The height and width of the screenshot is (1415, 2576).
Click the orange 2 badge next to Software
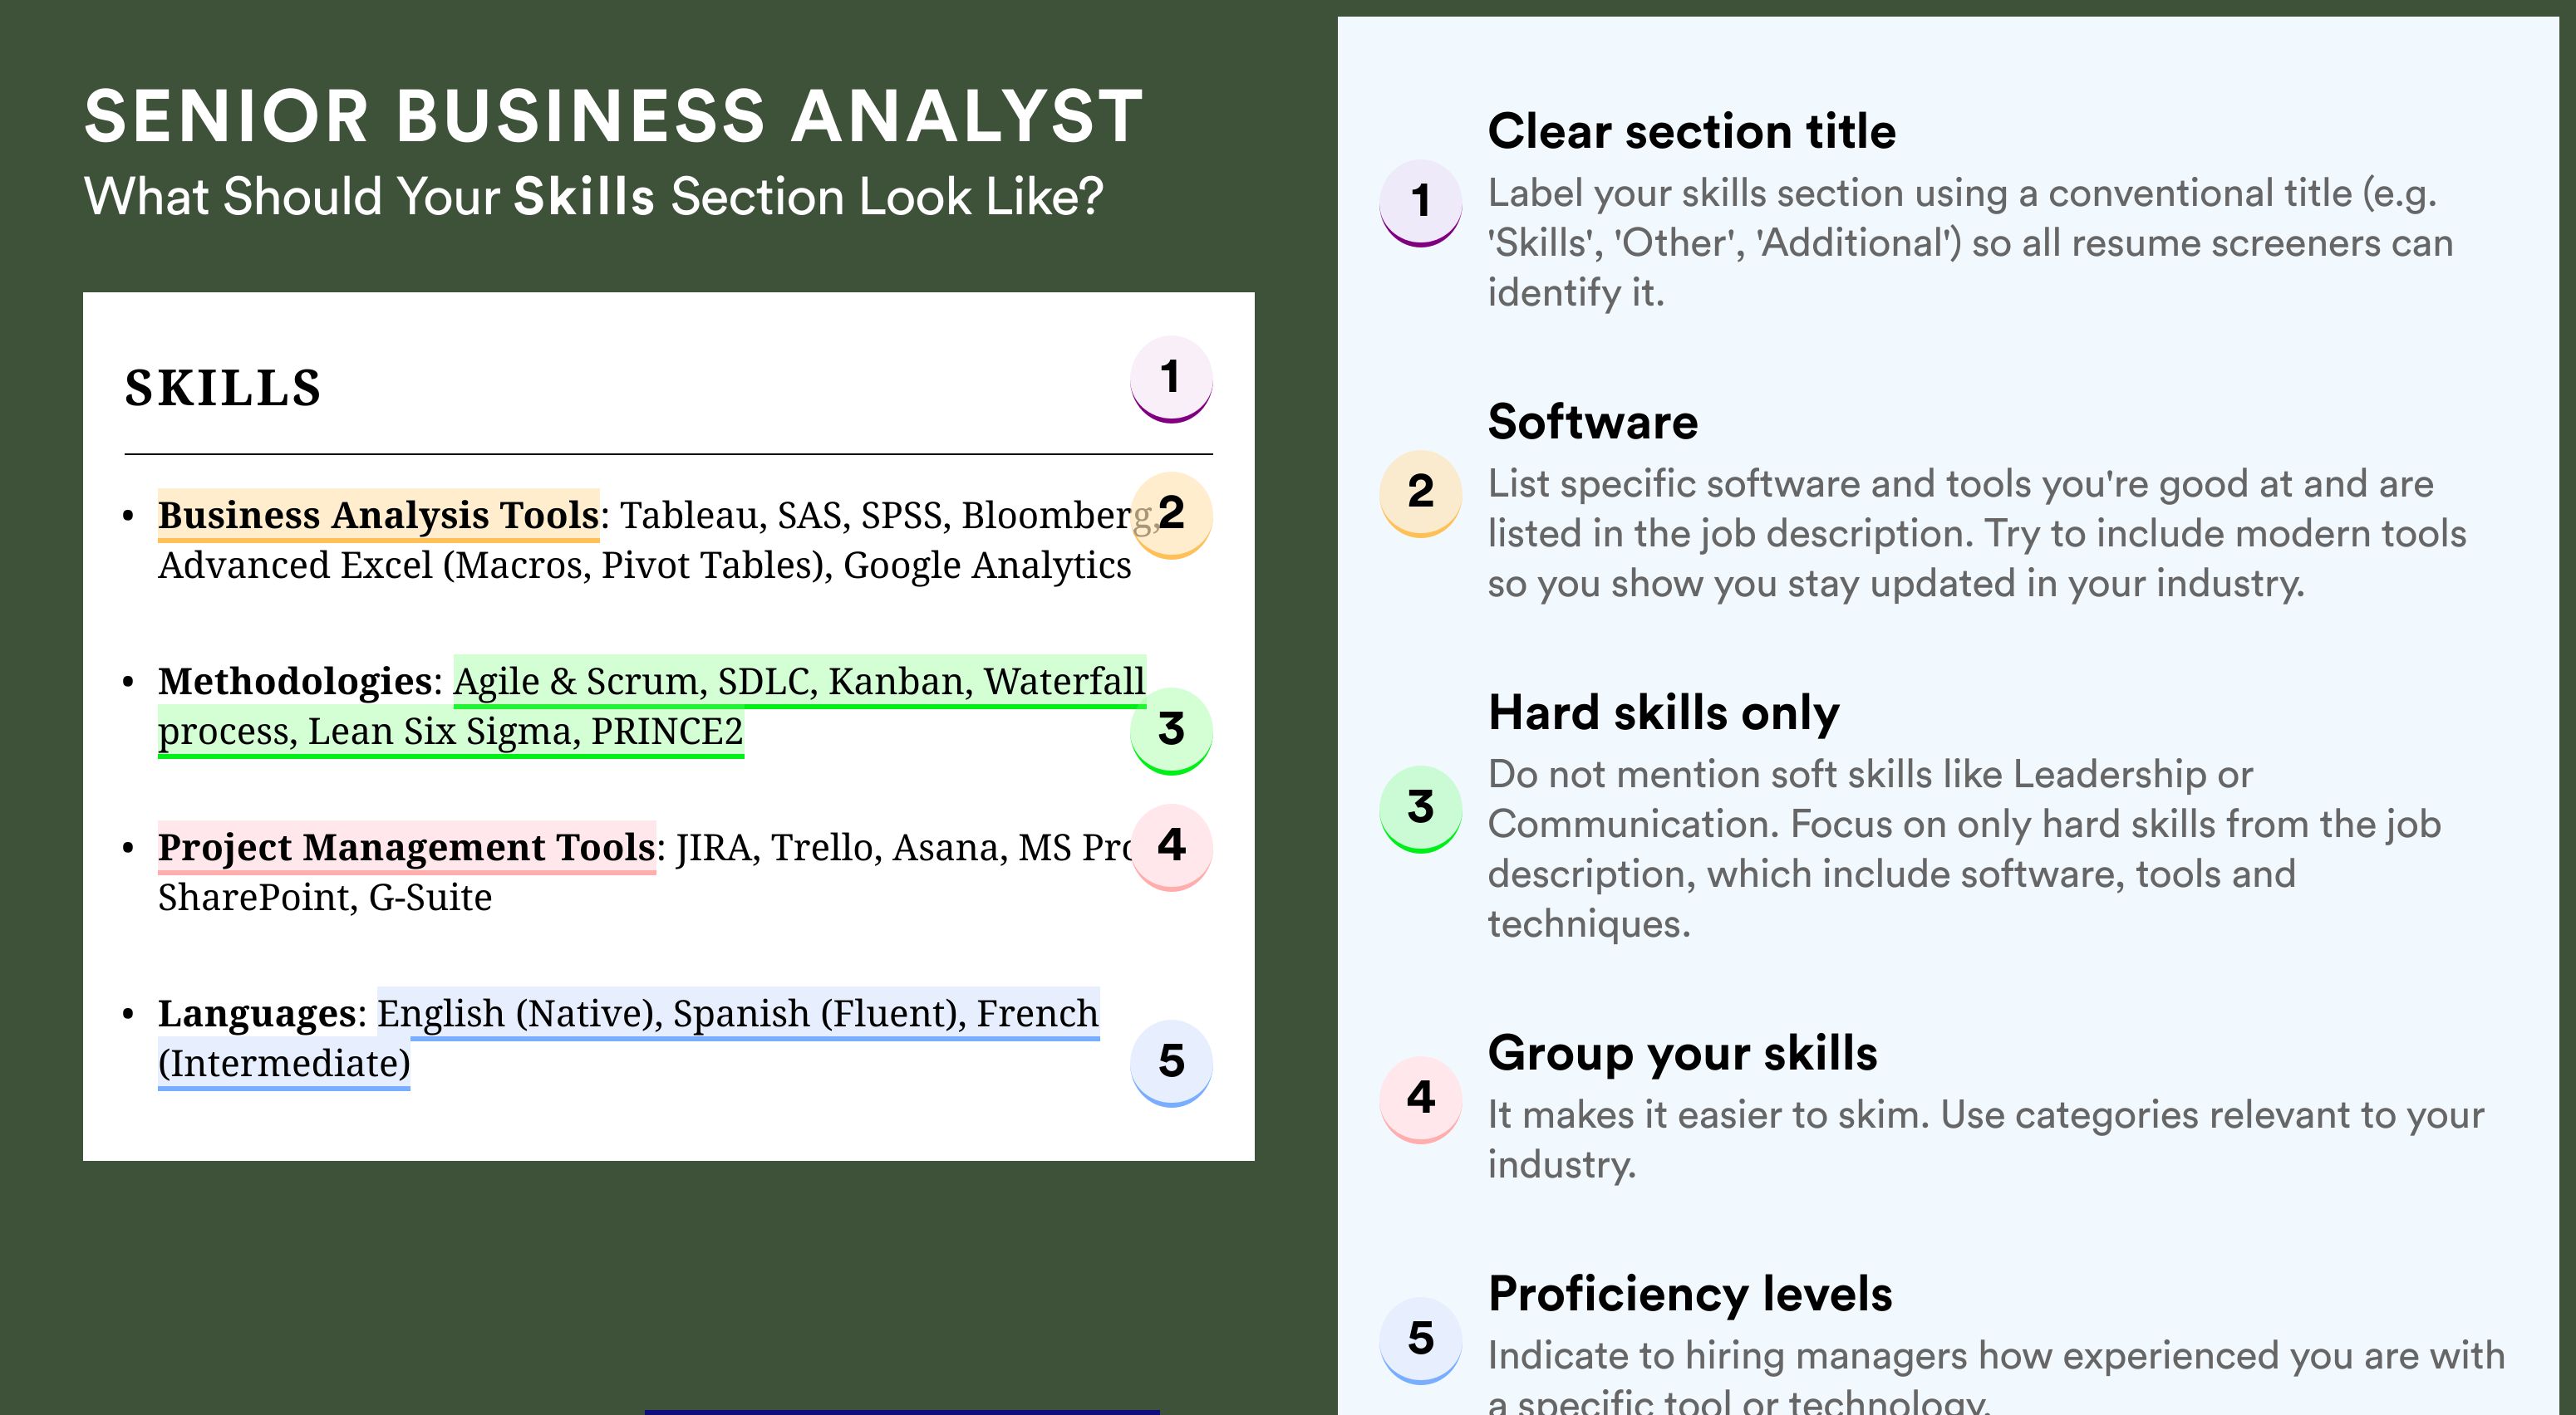(1421, 493)
